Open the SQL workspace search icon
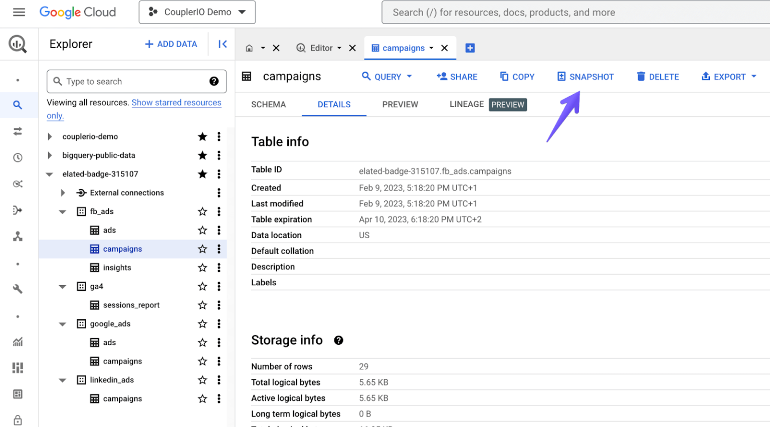Viewport: 770px width, 427px height. point(18,105)
